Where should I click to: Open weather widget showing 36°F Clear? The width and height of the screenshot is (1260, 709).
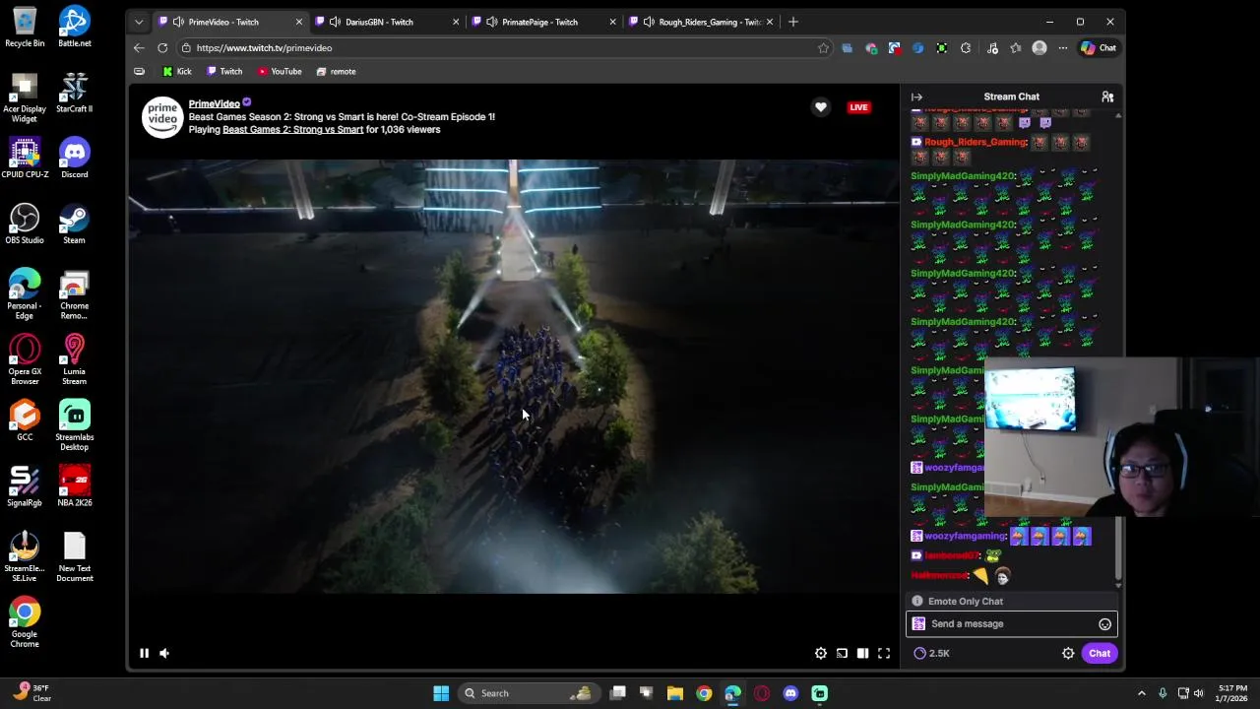pyautogui.click(x=30, y=693)
